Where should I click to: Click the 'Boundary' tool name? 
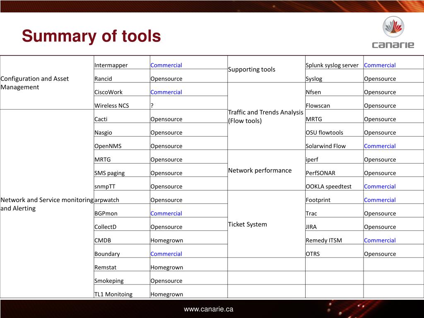(x=107, y=254)
